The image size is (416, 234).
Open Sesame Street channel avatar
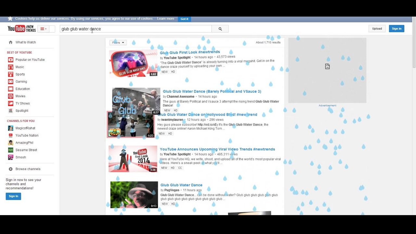pos(11,150)
